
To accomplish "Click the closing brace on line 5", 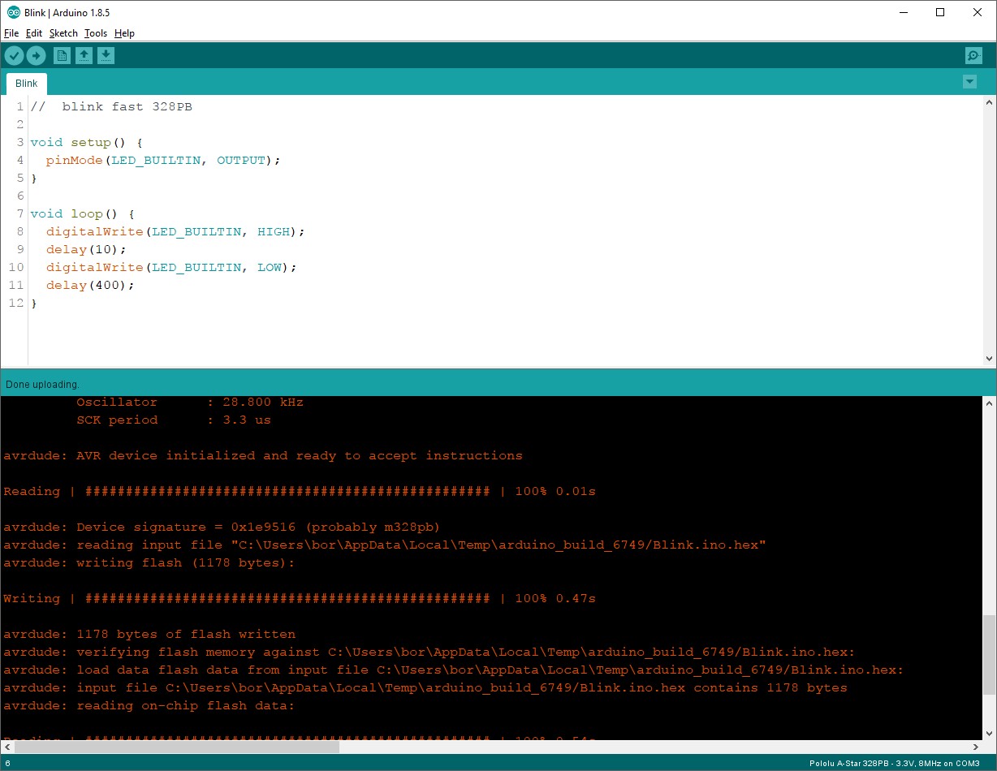I will [34, 178].
